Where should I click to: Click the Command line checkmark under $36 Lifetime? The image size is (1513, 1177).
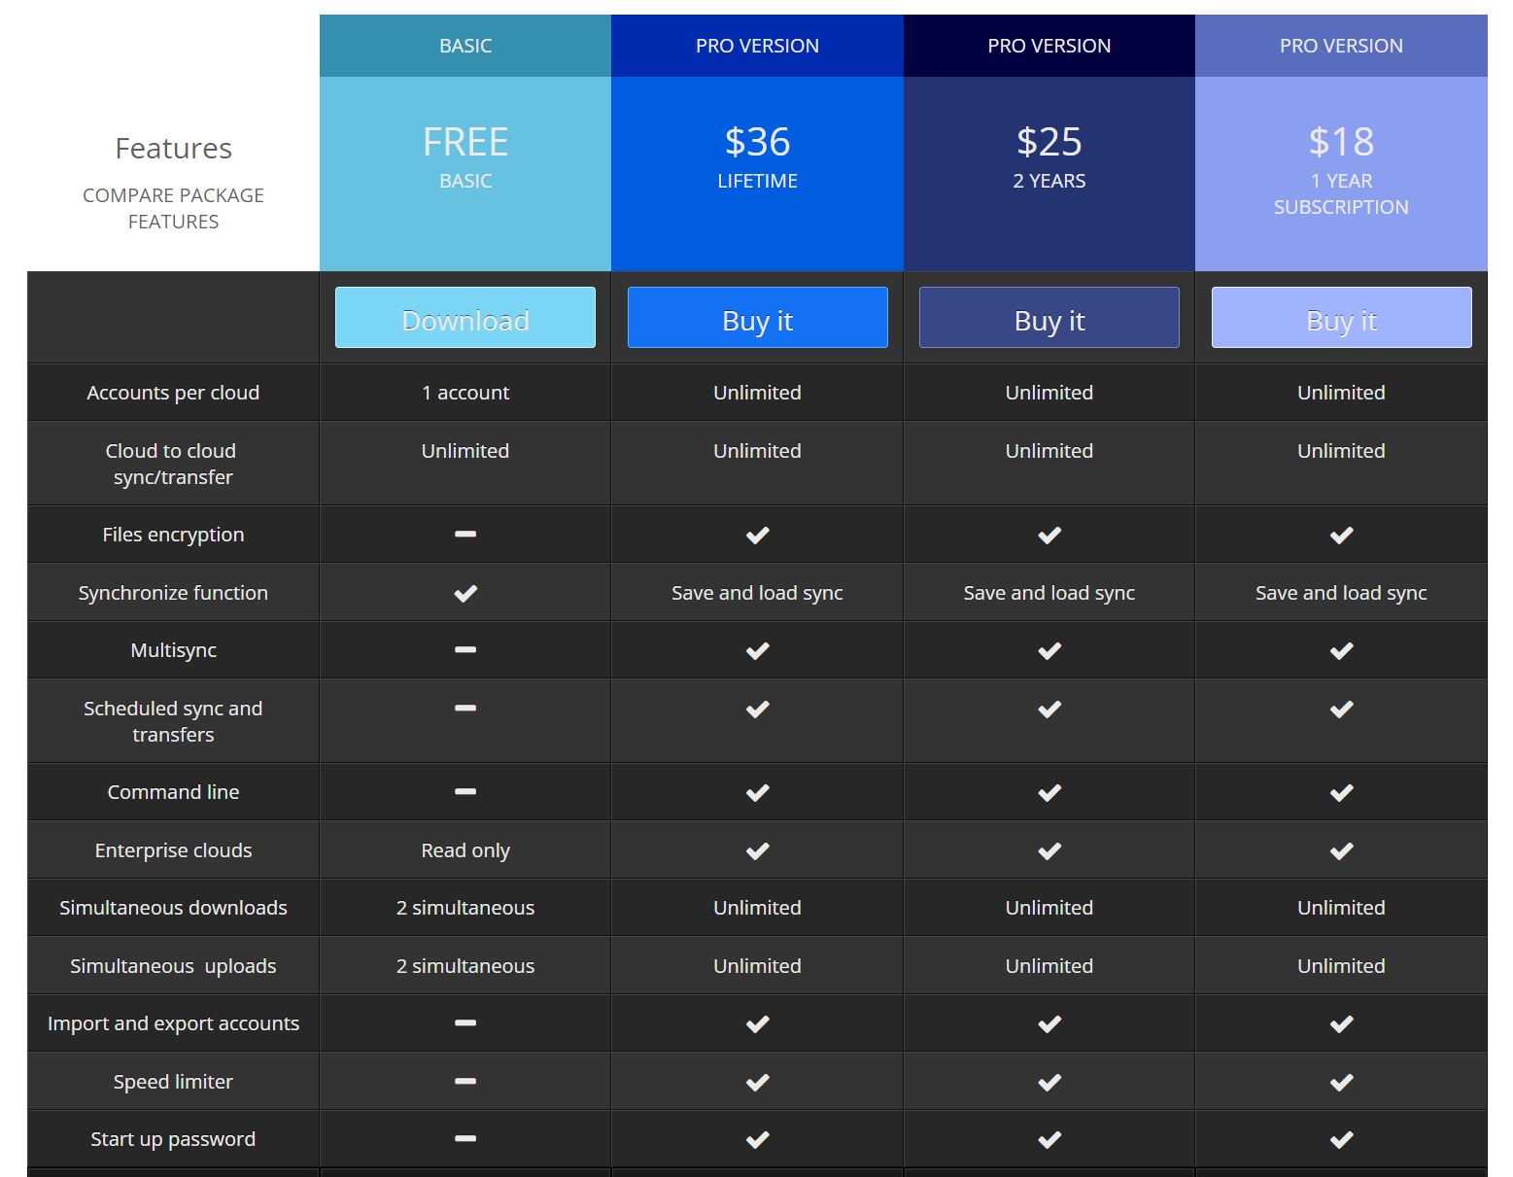pos(758,792)
